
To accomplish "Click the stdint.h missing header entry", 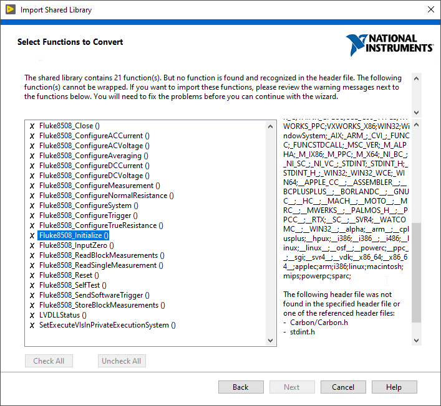I will (x=303, y=332).
